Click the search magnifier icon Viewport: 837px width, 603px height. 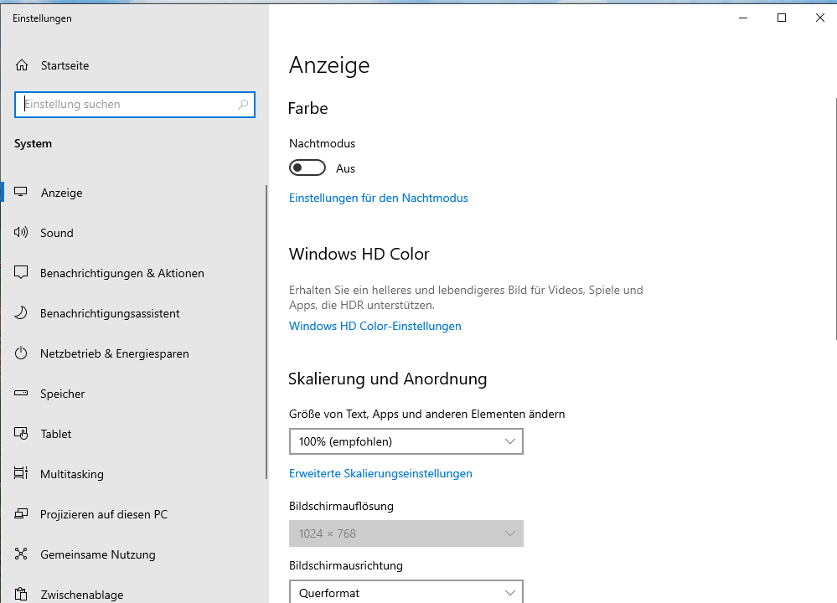[x=243, y=105]
